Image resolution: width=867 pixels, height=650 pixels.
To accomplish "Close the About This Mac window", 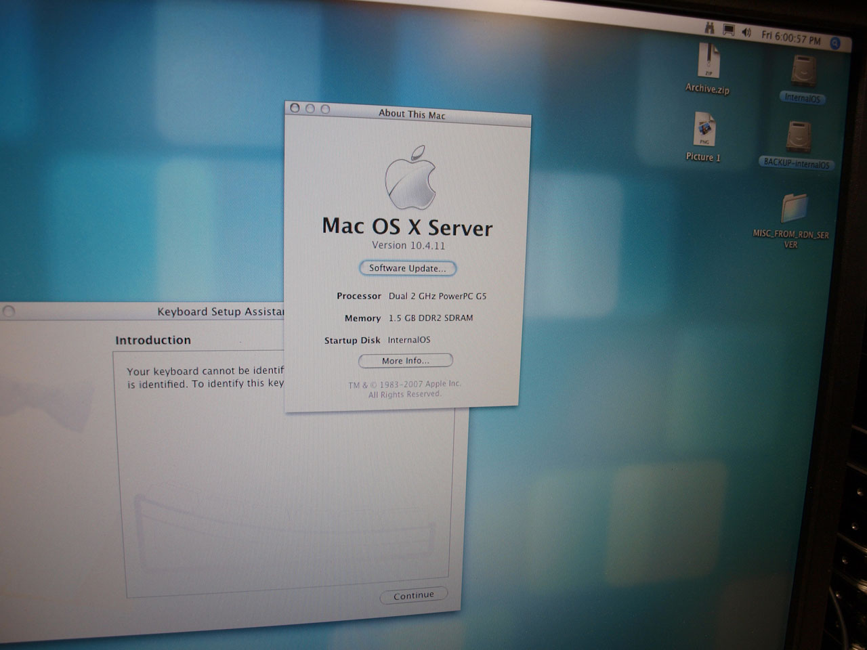I will 295,108.
